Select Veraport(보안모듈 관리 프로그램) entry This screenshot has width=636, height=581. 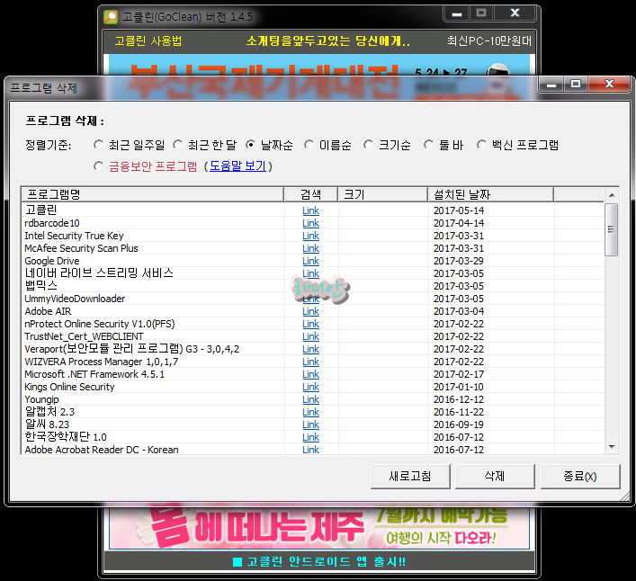pos(132,349)
